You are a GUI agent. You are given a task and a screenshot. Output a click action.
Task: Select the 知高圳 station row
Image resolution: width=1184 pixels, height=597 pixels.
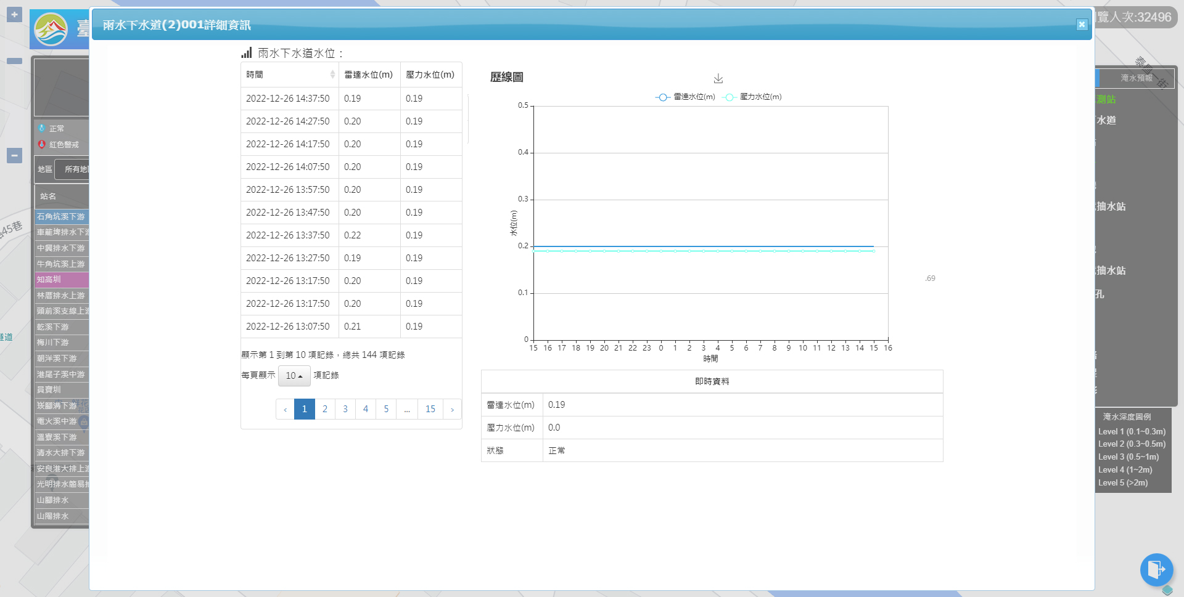(62, 280)
